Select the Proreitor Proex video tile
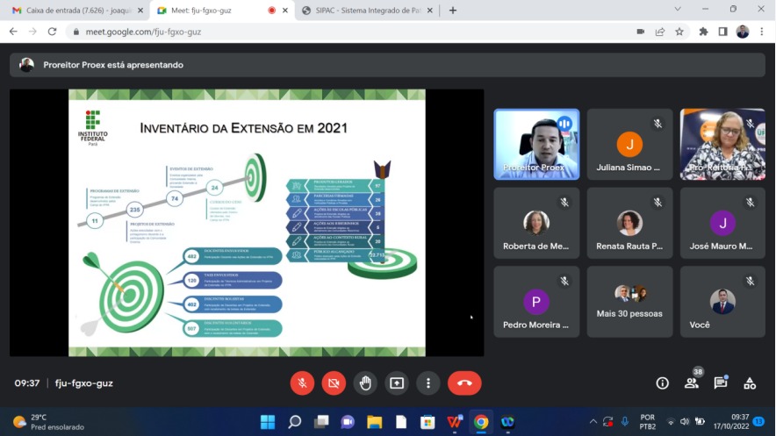The height and width of the screenshot is (436, 776). click(536, 144)
